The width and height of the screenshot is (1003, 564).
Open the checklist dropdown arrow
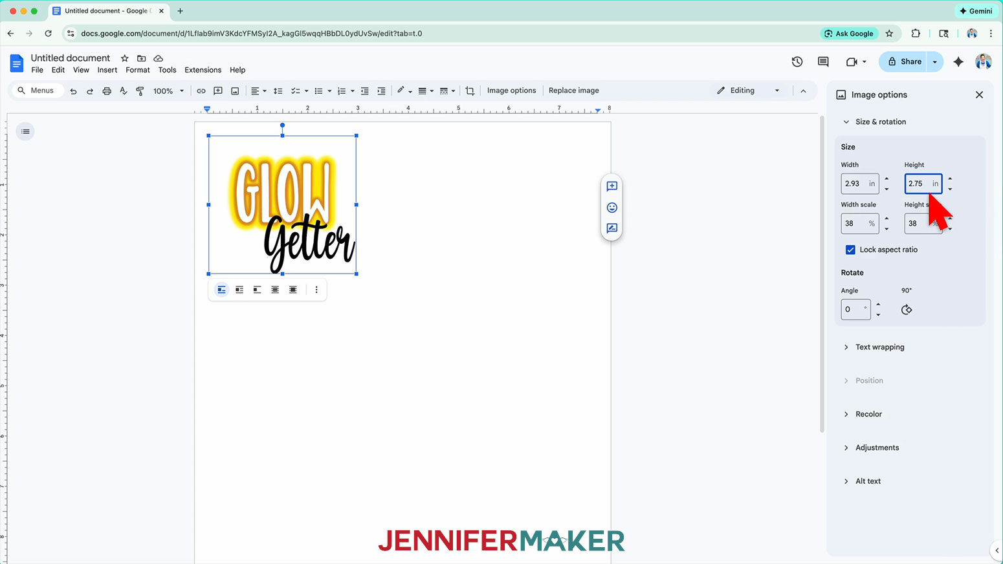click(306, 91)
